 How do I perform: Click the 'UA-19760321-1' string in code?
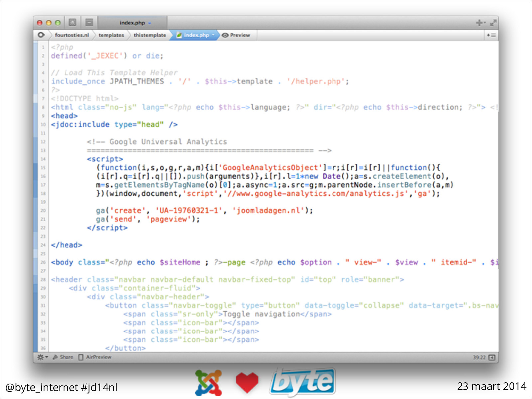(189, 210)
